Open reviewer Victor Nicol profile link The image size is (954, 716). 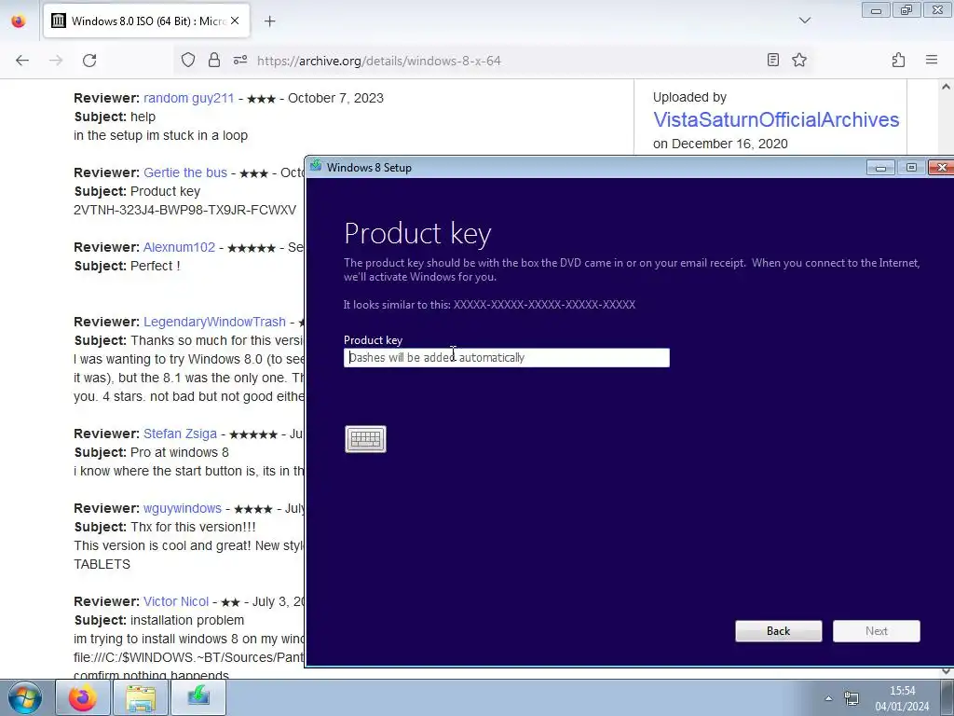pos(176,601)
